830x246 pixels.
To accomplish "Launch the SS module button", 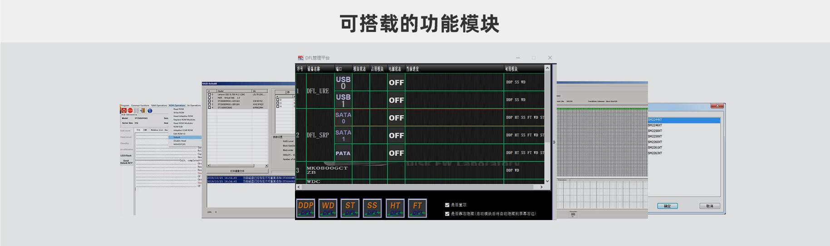I will click(372, 208).
